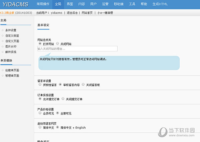This screenshot has width=200, height=142.
Task: Open the 移动端 menu
Action: pos(119,4)
